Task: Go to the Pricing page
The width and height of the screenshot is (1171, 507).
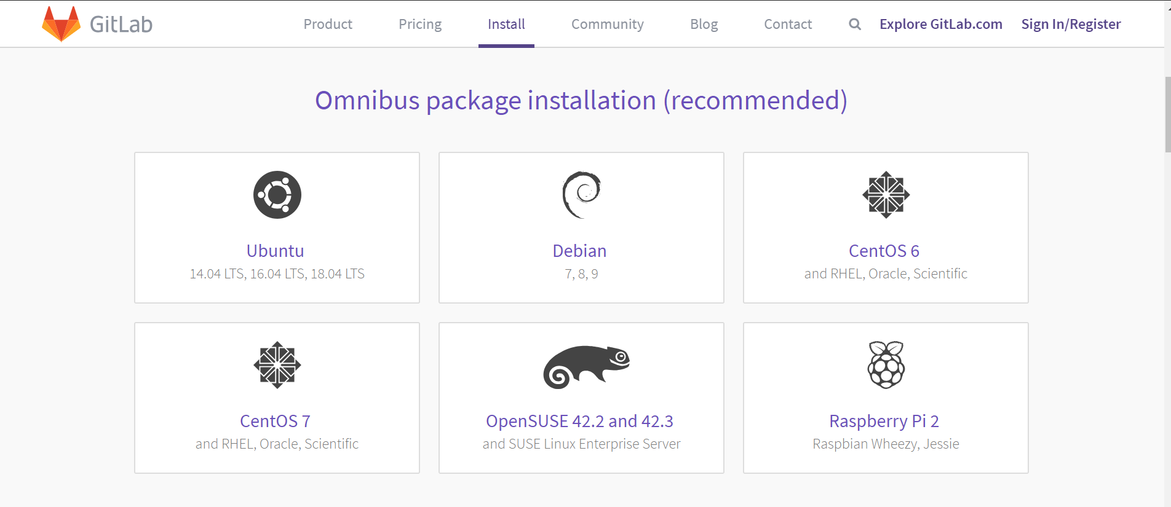Action: pyautogui.click(x=420, y=24)
